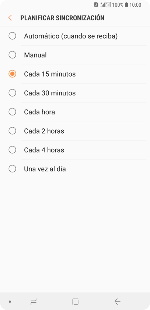
Task: Tap the battery icon in status bar
Action: click(x=126, y=5)
